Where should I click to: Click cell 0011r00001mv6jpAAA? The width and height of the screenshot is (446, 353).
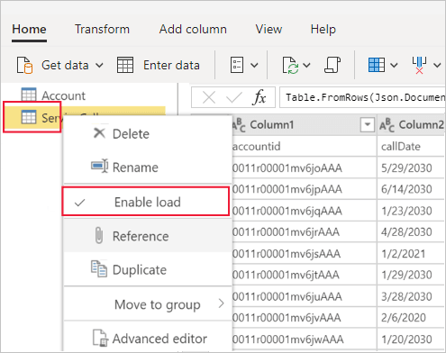(x=304, y=189)
